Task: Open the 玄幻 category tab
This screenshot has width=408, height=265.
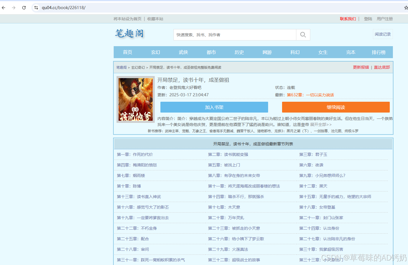Action: pyautogui.click(x=155, y=52)
